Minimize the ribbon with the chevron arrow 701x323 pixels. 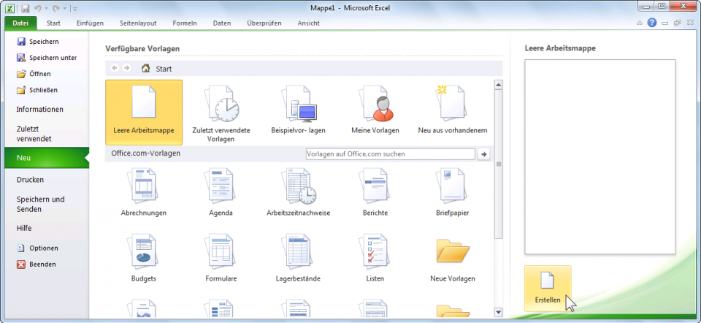(640, 23)
